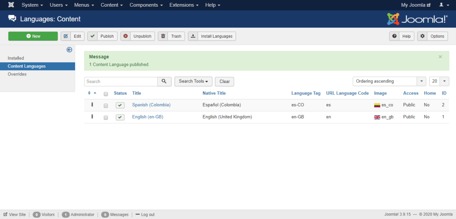Image resolution: width=456 pixels, height=219 pixels.
Task: Sort by ID column header
Action: pyautogui.click(x=444, y=93)
